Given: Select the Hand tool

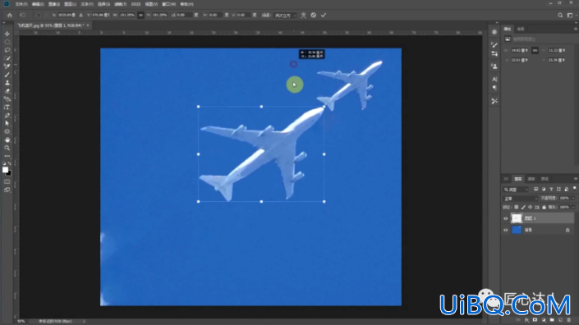Looking at the screenshot, I should tap(7, 140).
